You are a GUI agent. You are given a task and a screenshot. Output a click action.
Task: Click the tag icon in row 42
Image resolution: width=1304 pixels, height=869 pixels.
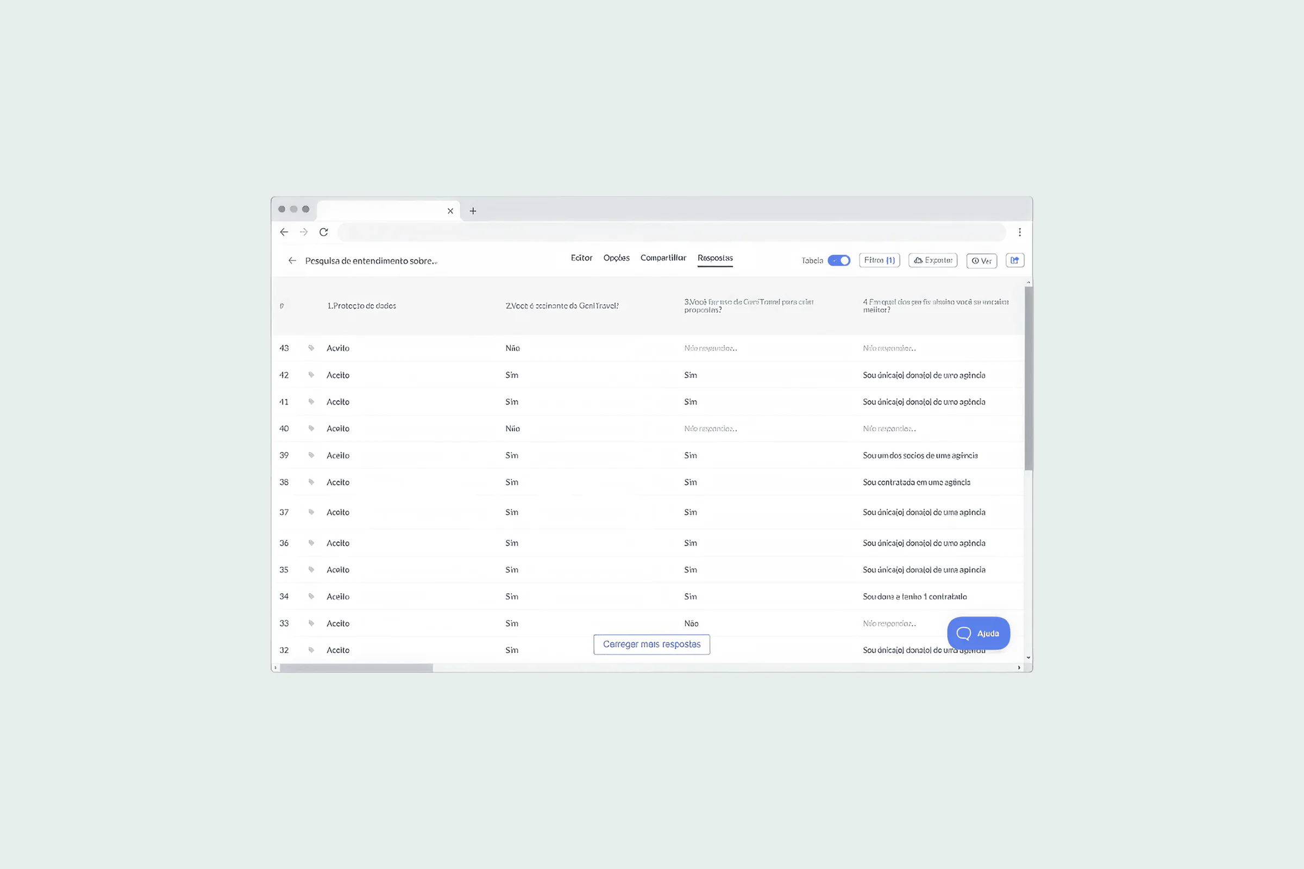point(311,375)
